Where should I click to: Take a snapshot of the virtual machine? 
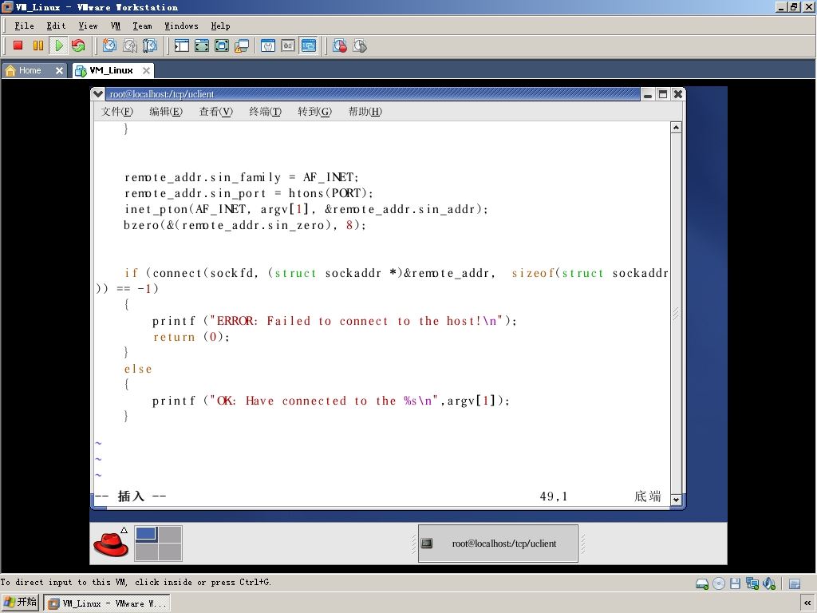(x=109, y=45)
